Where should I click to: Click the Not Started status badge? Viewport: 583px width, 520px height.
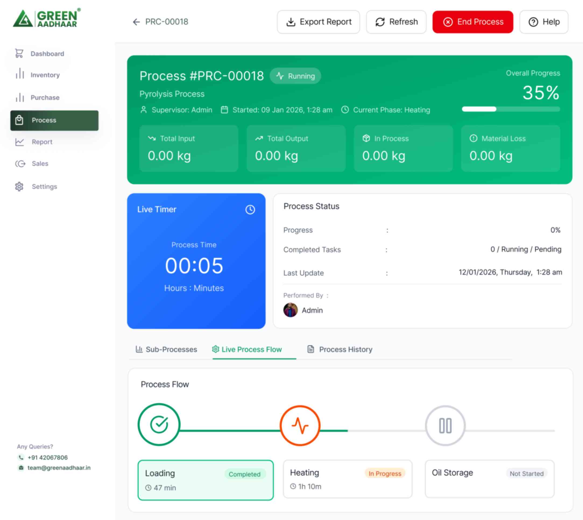coord(527,473)
